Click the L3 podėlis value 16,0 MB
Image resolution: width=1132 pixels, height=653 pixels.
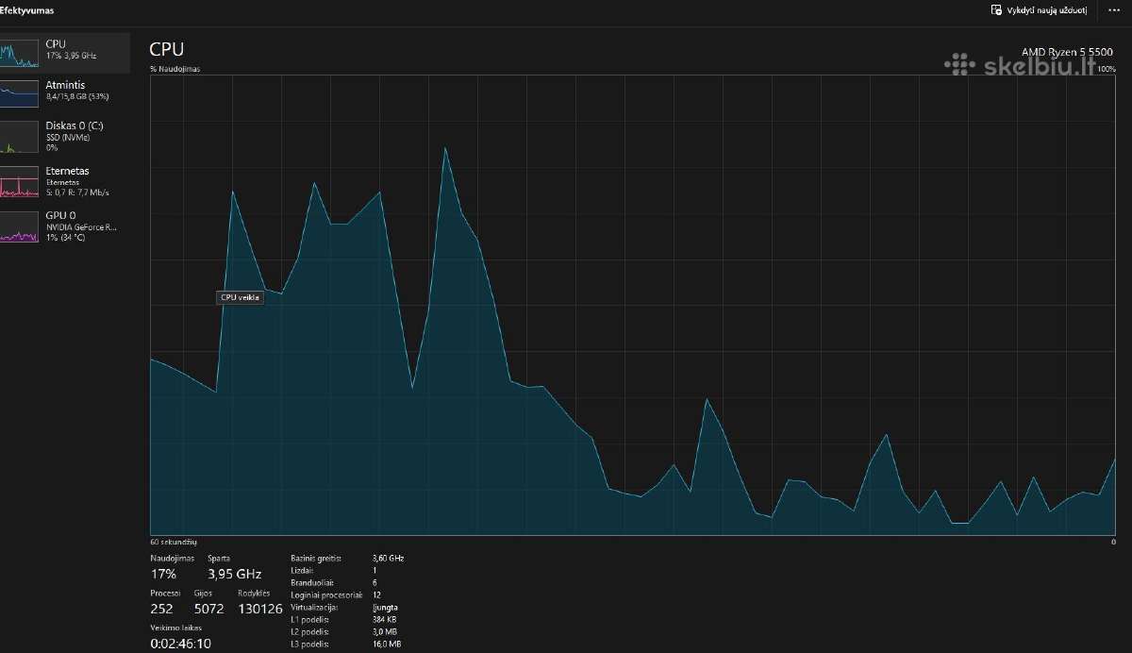tap(387, 645)
